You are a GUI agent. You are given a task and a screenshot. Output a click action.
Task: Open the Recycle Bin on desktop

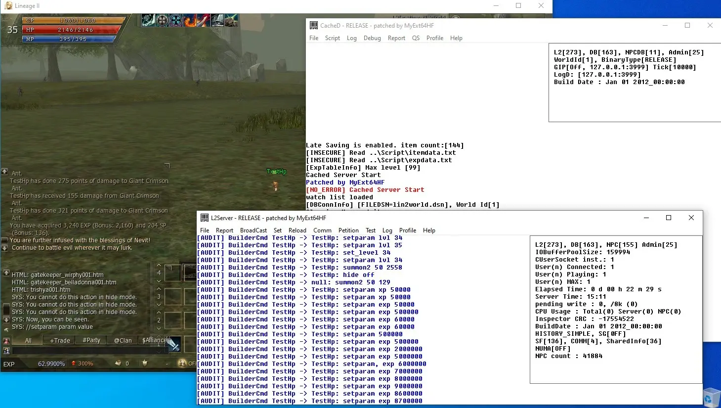point(712,398)
